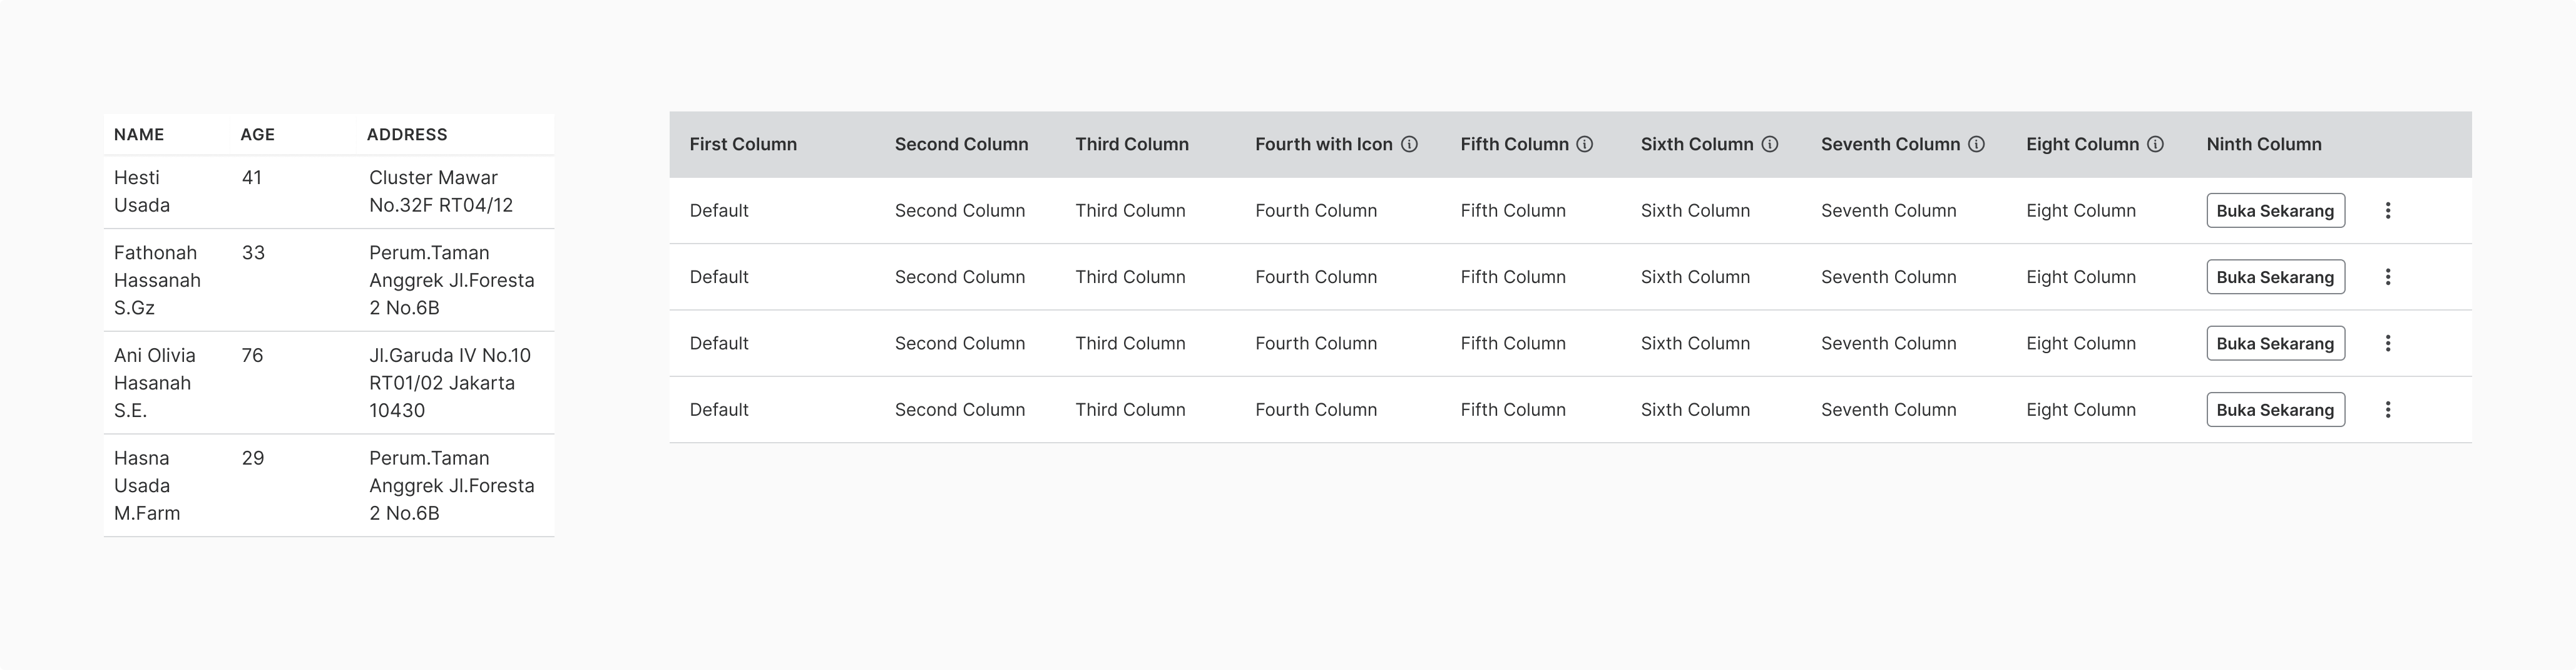
Task: Click info icon next to Fifth Column header
Action: tap(1585, 144)
